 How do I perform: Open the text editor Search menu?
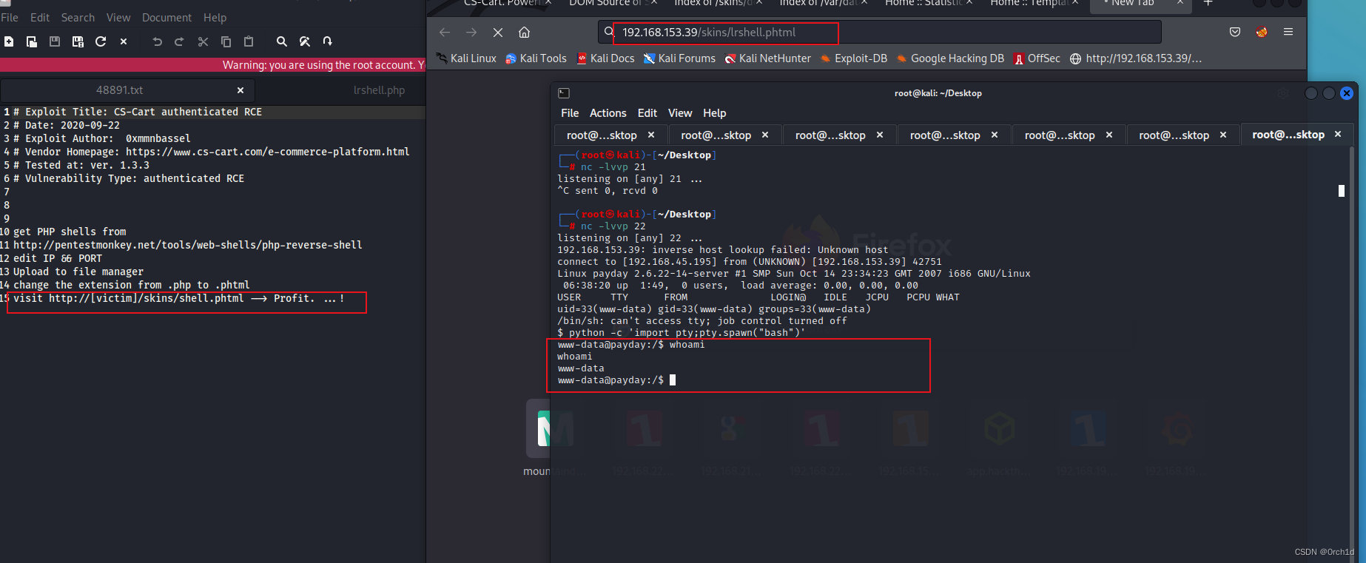(78, 17)
